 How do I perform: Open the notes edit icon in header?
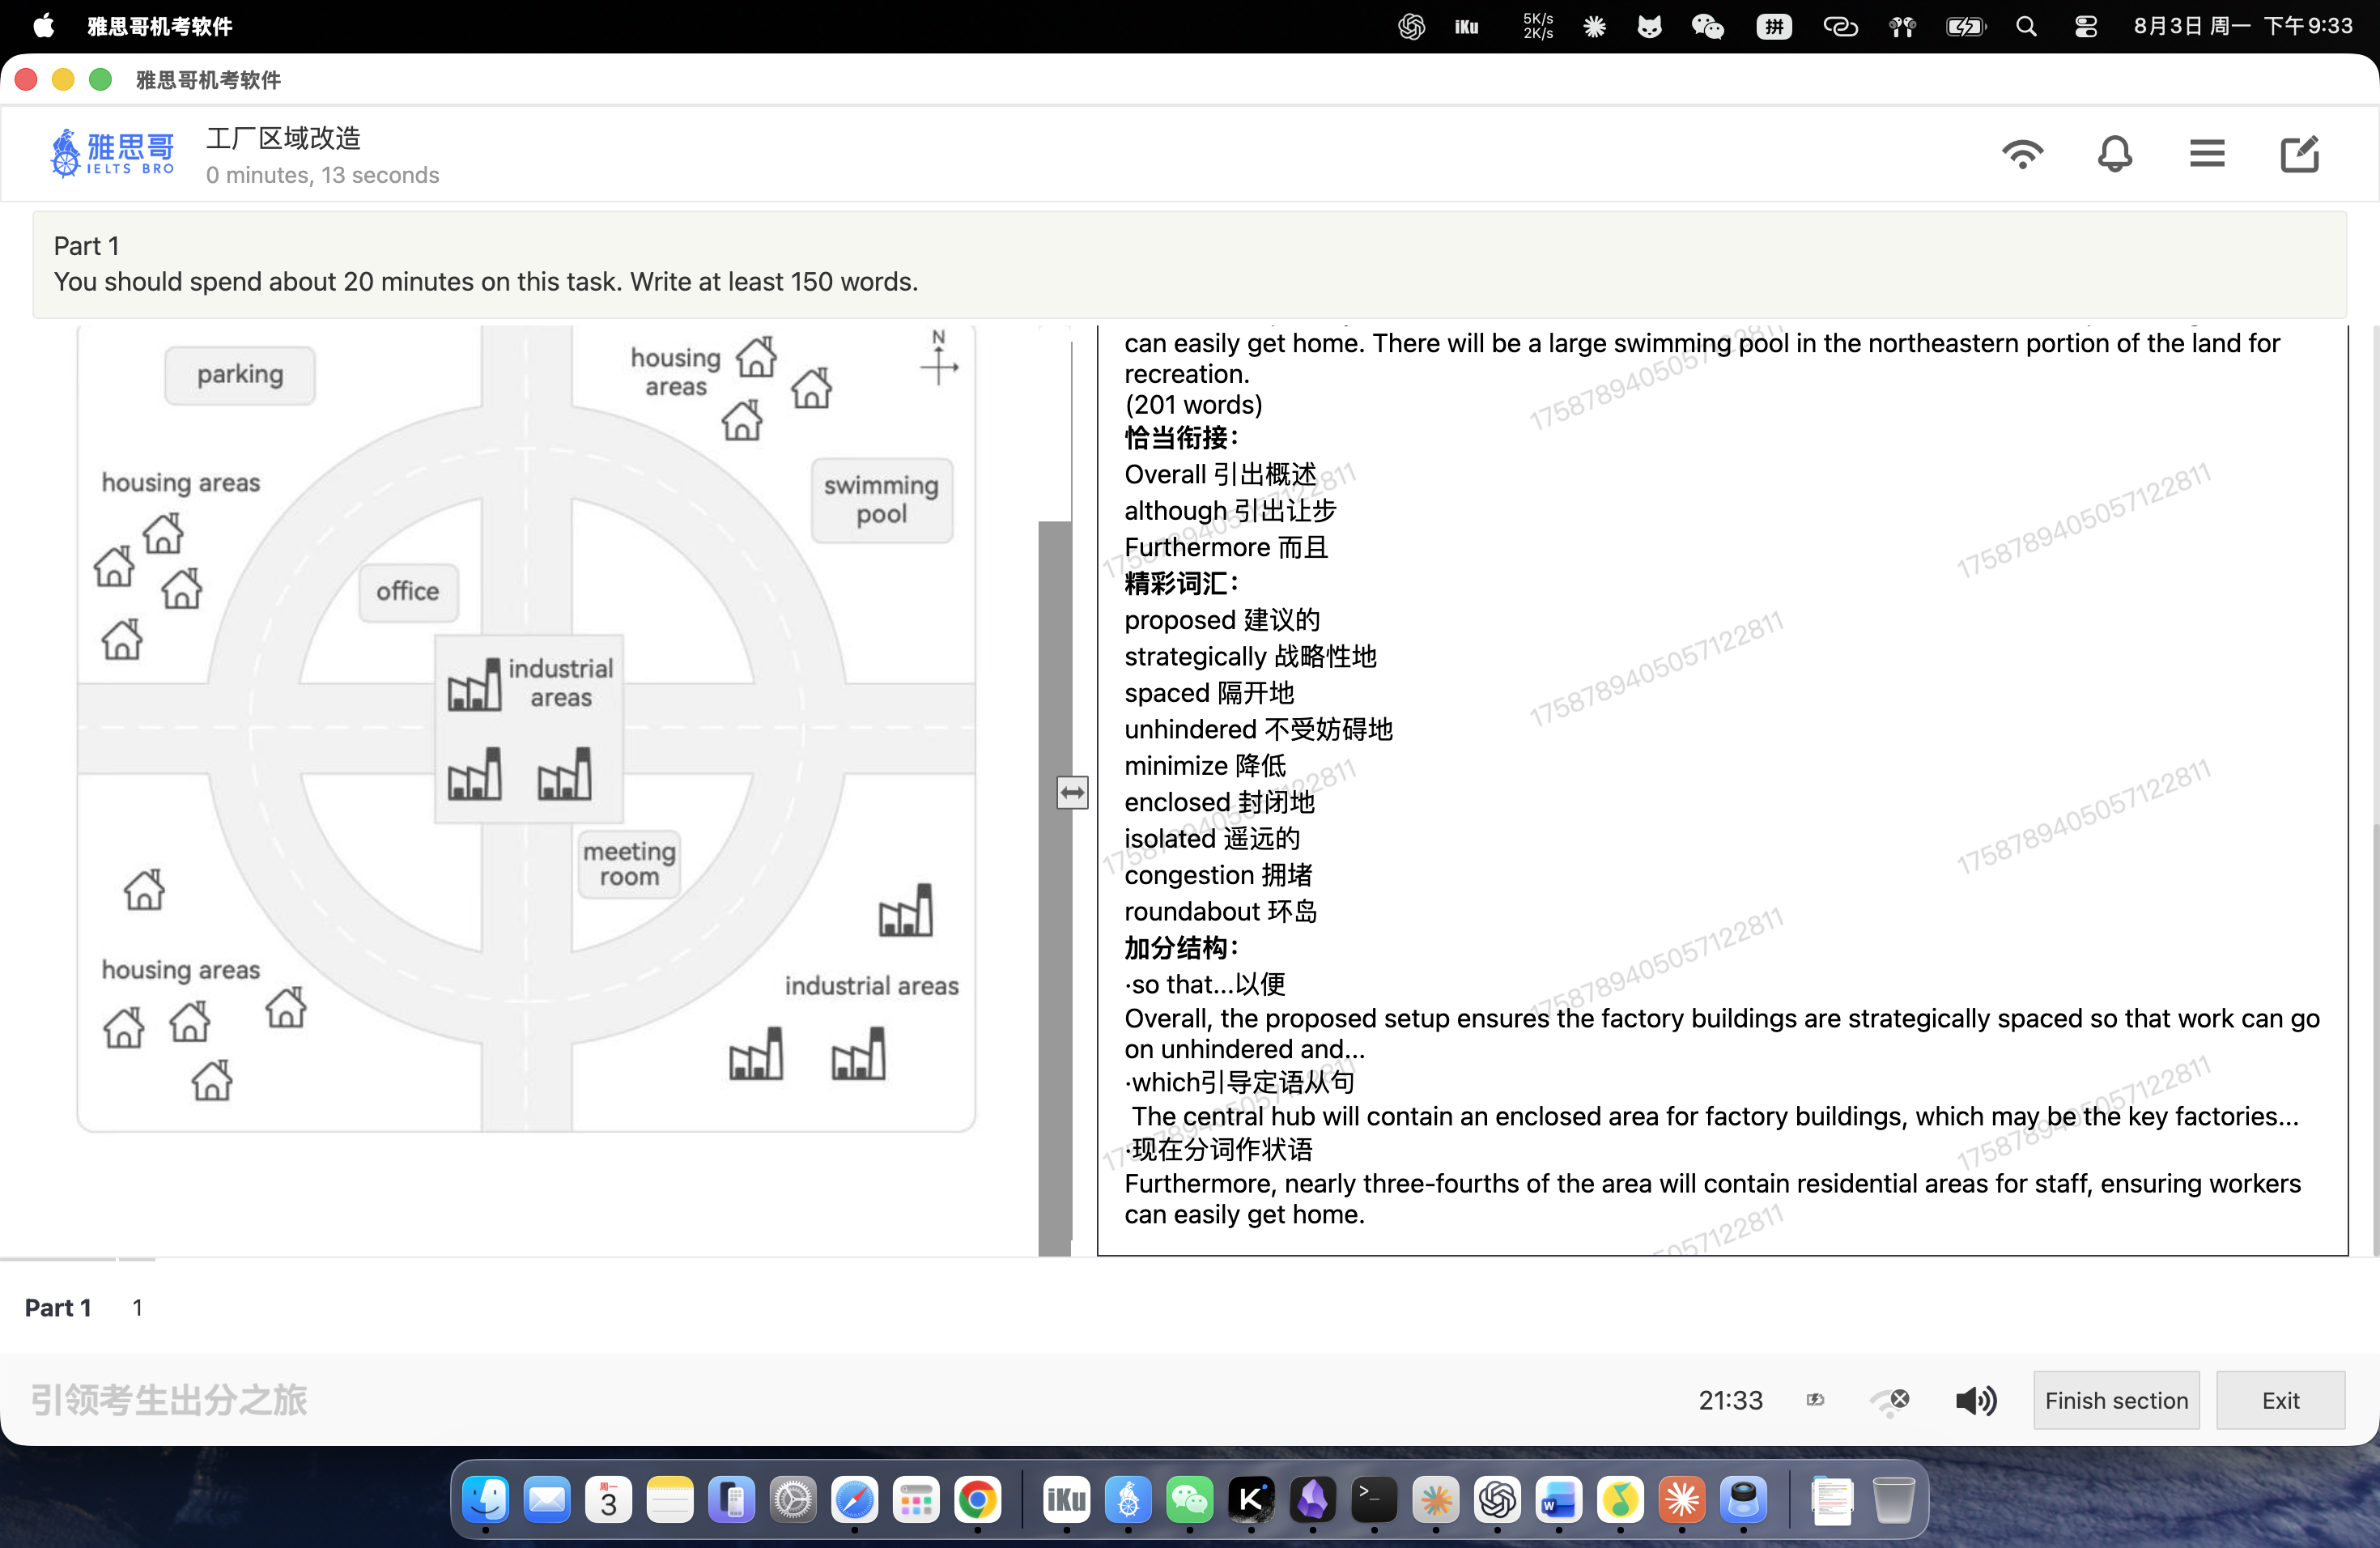coord(2299,154)
